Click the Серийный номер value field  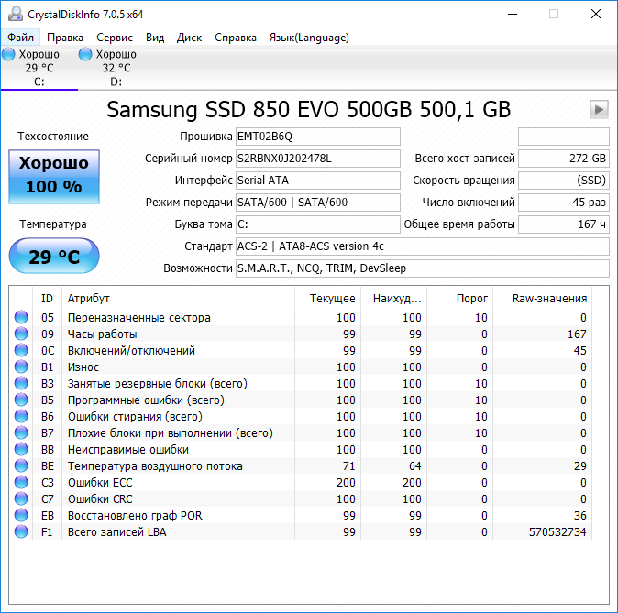click(317, 159)
